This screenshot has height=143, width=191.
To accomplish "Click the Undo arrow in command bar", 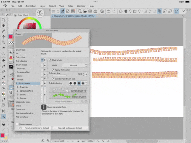I will pos(109,11).
